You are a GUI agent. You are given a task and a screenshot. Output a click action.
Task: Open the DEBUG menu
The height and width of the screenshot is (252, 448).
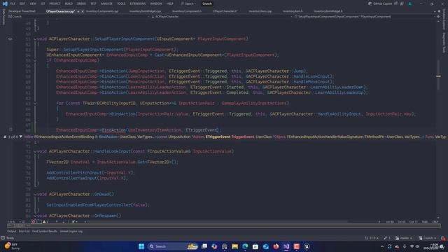coord(81,3)
